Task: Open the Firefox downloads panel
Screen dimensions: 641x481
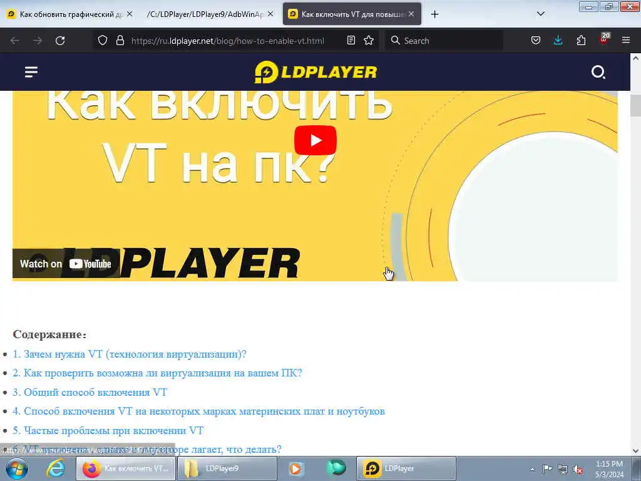Action: tap(558, 41)
